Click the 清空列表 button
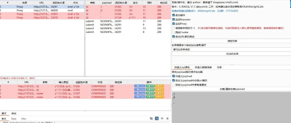This screenshot has height=123, width=291. [x=231, y=41]
